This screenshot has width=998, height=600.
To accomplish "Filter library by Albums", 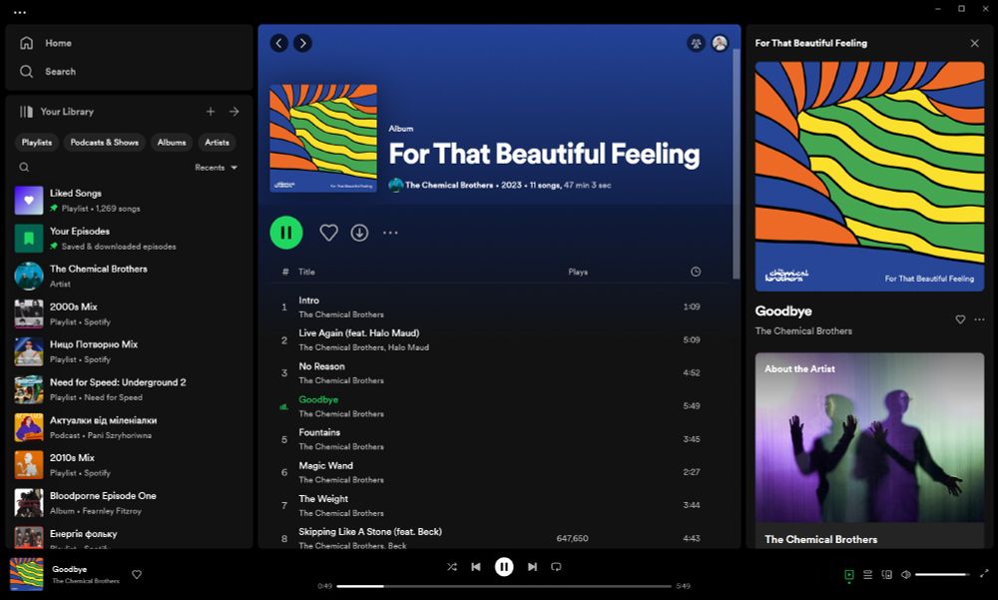I will 172,143.
